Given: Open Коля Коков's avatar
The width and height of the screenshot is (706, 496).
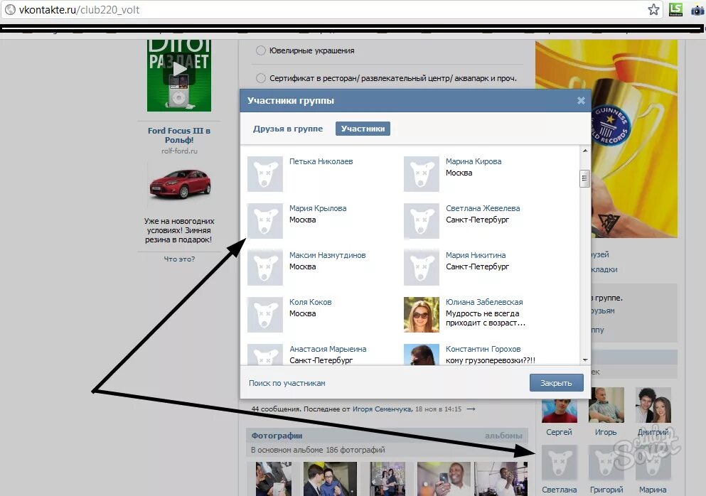Looking at the screenshot, I should [265, 314].
